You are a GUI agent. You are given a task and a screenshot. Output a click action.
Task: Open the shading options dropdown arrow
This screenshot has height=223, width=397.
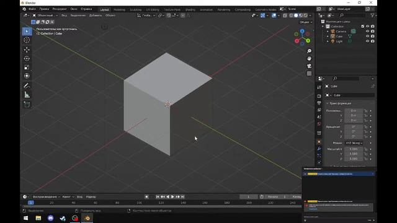click(x=310, y=15)
